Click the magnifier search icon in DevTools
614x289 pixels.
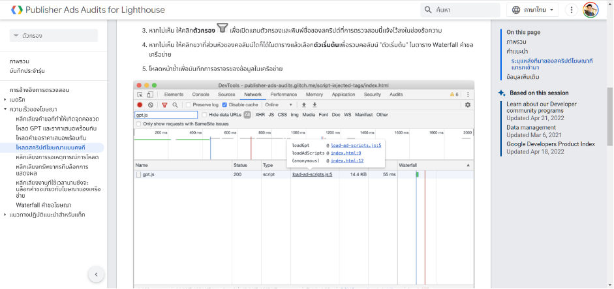click(x=175, y=104)
